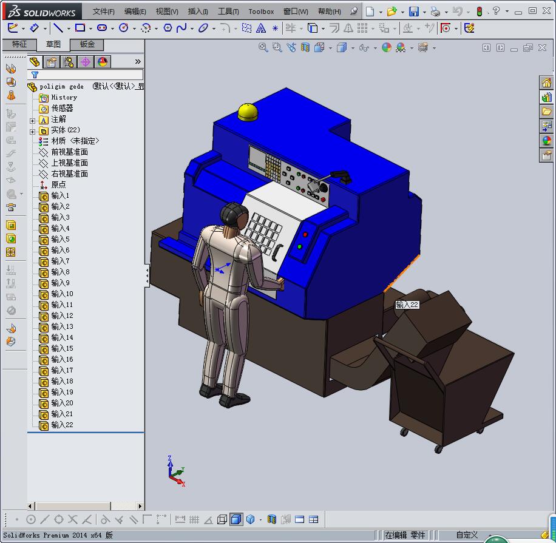This screenshot has height=543, width=556.
Task: Toggle Hide/Show Items with the glasses icon
Action: tap(364, 47)
